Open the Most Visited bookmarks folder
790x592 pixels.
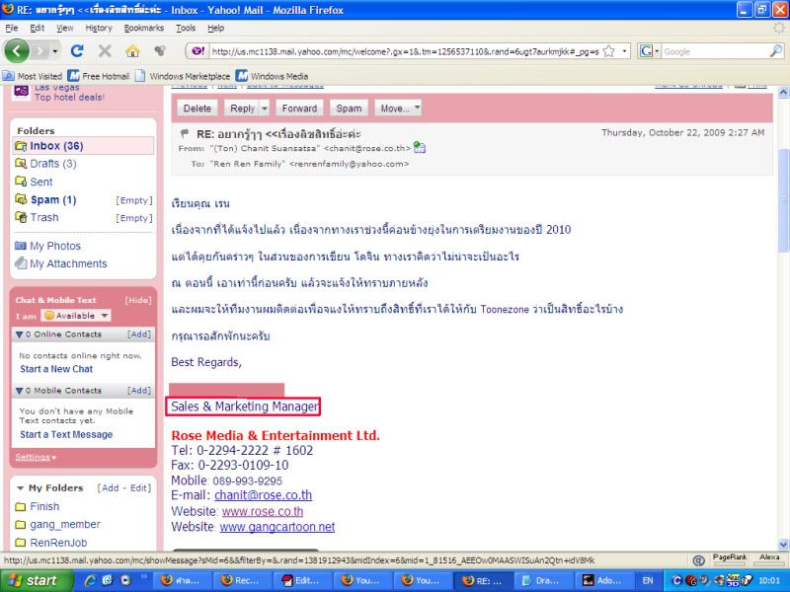click(33, 76)
